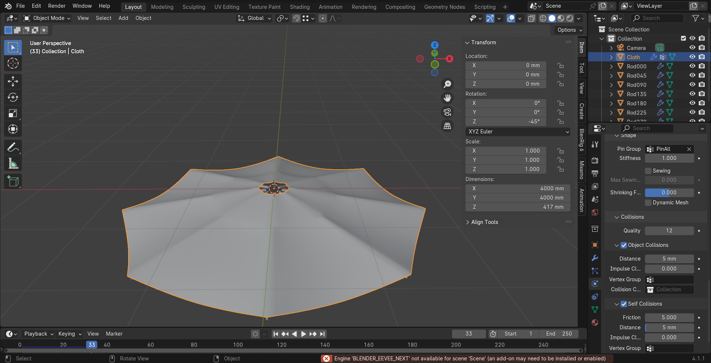The width and height of the screenshot is (711, 363).
Task: Disable the Self Collisions checkbox
Action: point(624,304)
